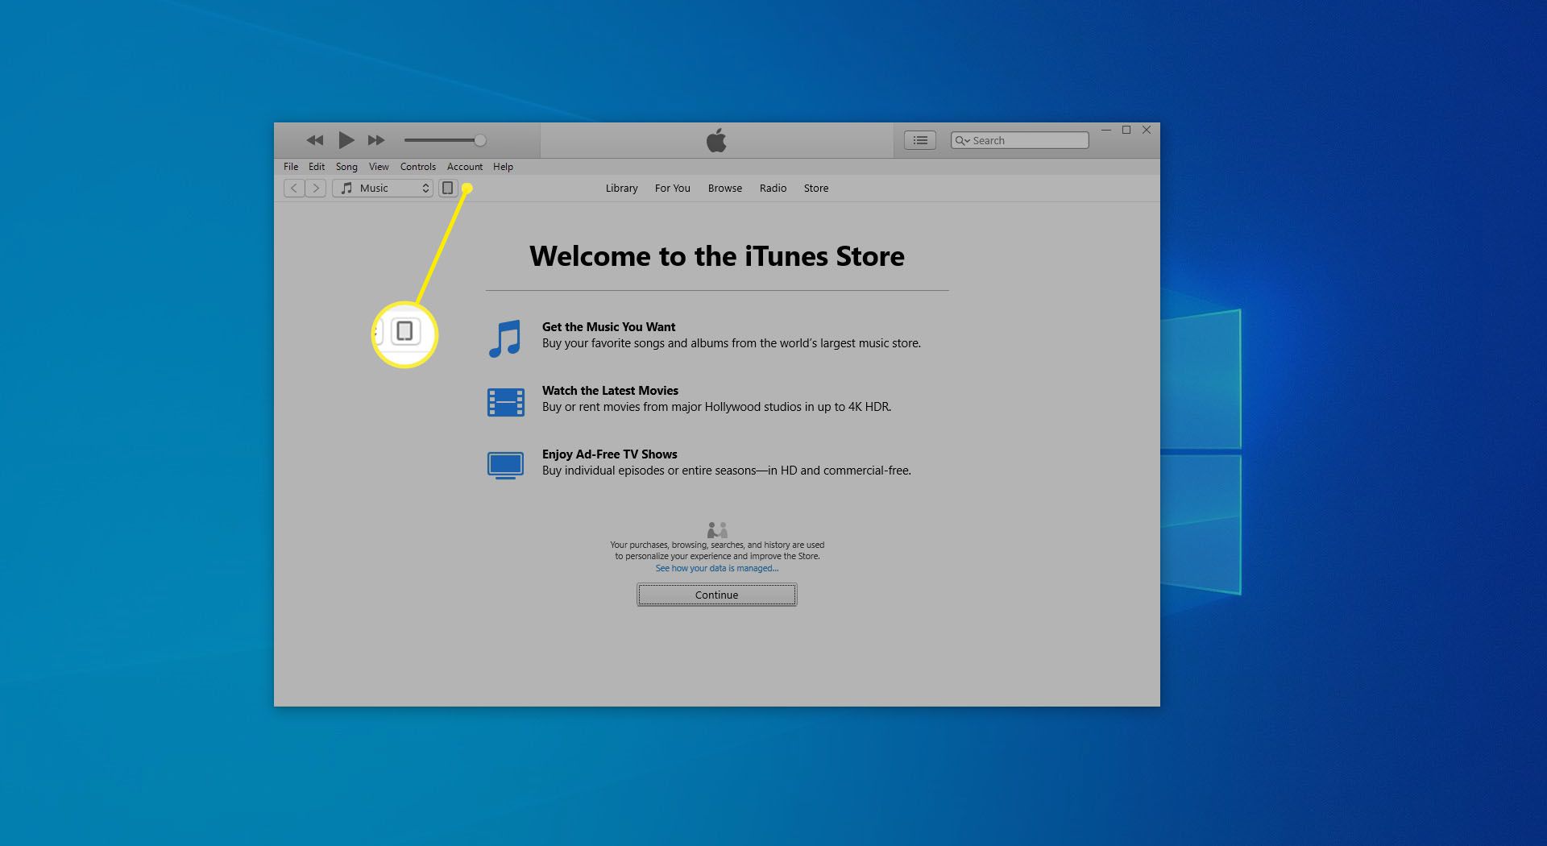This screenshot has width=1547, height=846.
Task: Click the blue film strip movies icon
Action: 505,402
